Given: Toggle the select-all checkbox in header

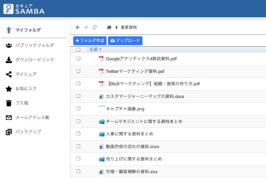Looking at the screenshot, I should pyautogui.click(x=78, y=50).
